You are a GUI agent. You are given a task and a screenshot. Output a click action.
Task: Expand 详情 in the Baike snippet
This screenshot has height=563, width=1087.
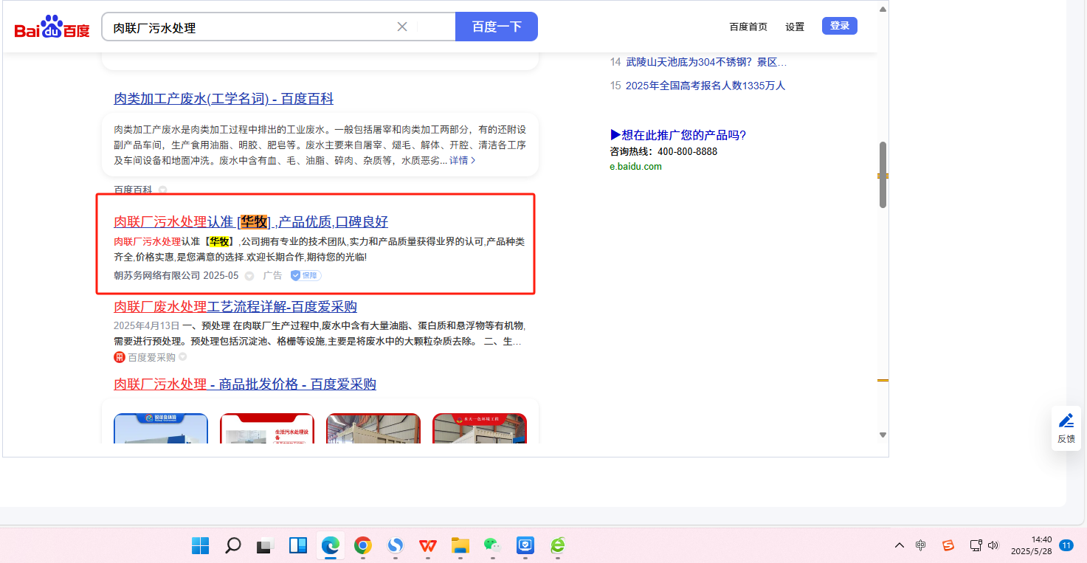tap(462, 160)
